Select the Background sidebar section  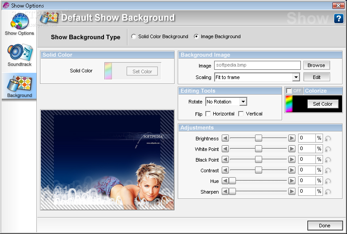pyautogui.click(x=19, y=87)
